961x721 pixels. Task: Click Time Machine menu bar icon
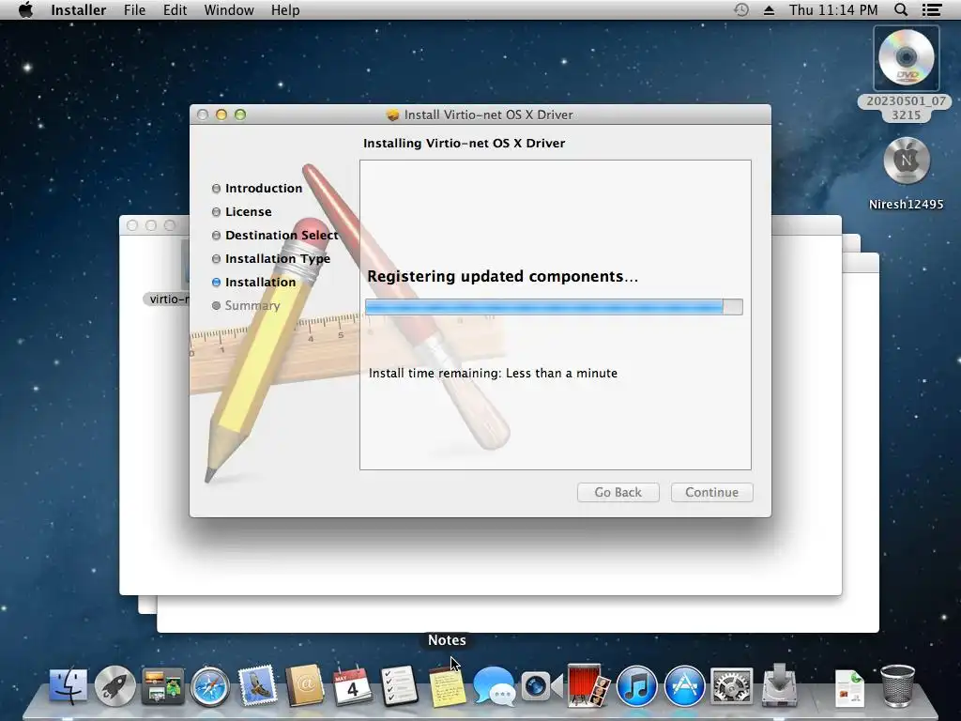pos(741,9)
